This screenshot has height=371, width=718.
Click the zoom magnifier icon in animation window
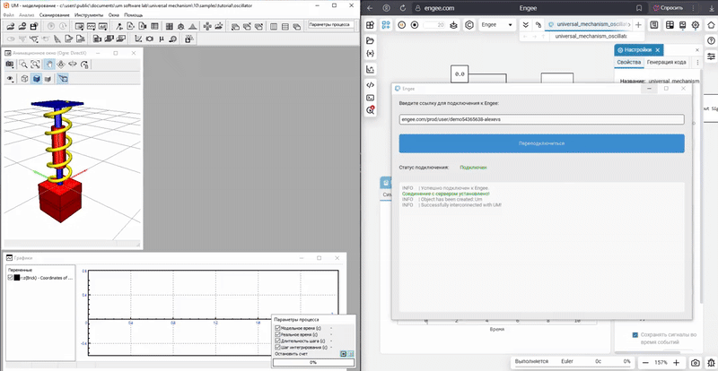coord(24,65)
